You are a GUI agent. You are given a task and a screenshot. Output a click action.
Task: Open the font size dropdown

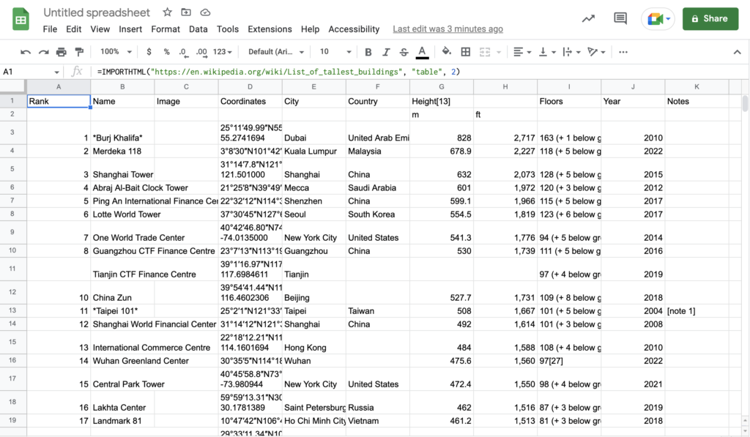tap(335, 52)
